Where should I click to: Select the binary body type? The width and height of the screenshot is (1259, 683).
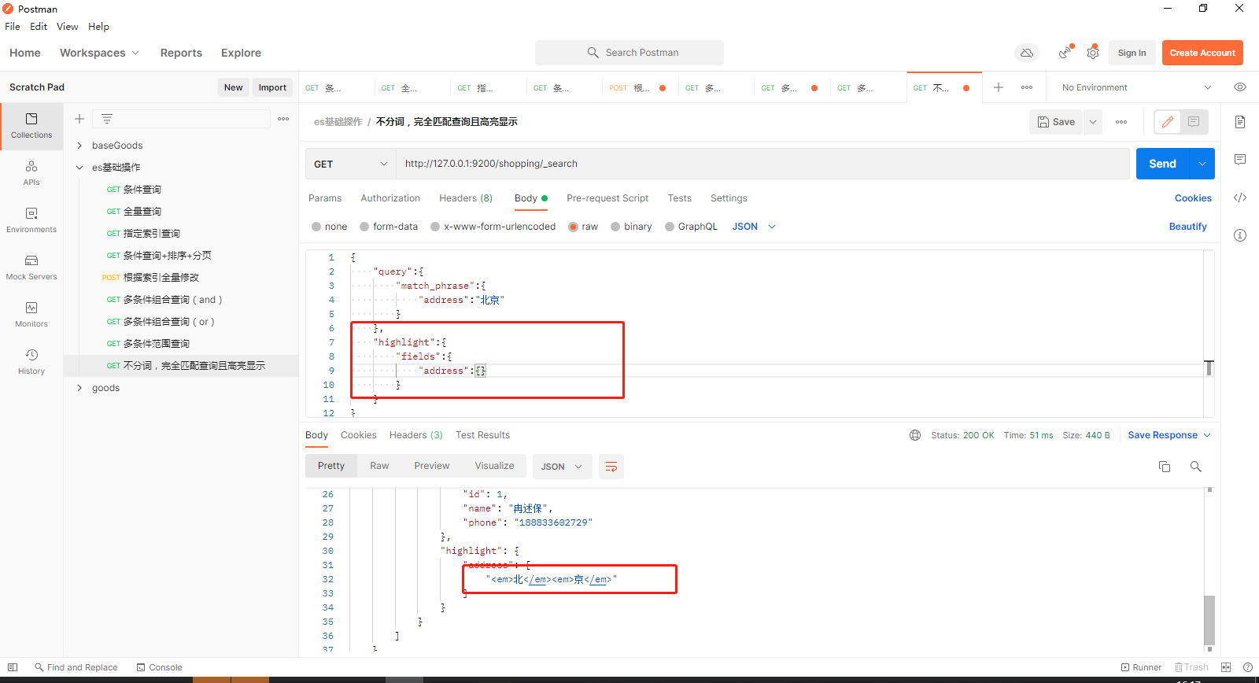pyautogui.click(x=615, y=227)
